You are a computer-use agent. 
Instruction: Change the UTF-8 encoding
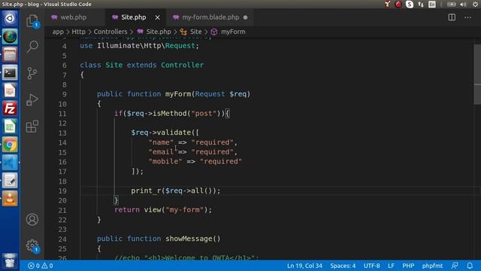tap(372, 266)
